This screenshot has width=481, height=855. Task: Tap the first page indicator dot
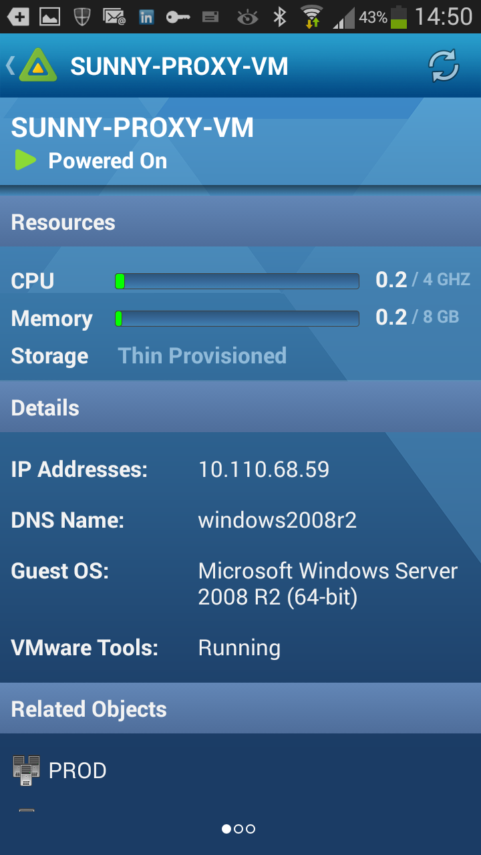pyautogui.click(x=226, y=829)
